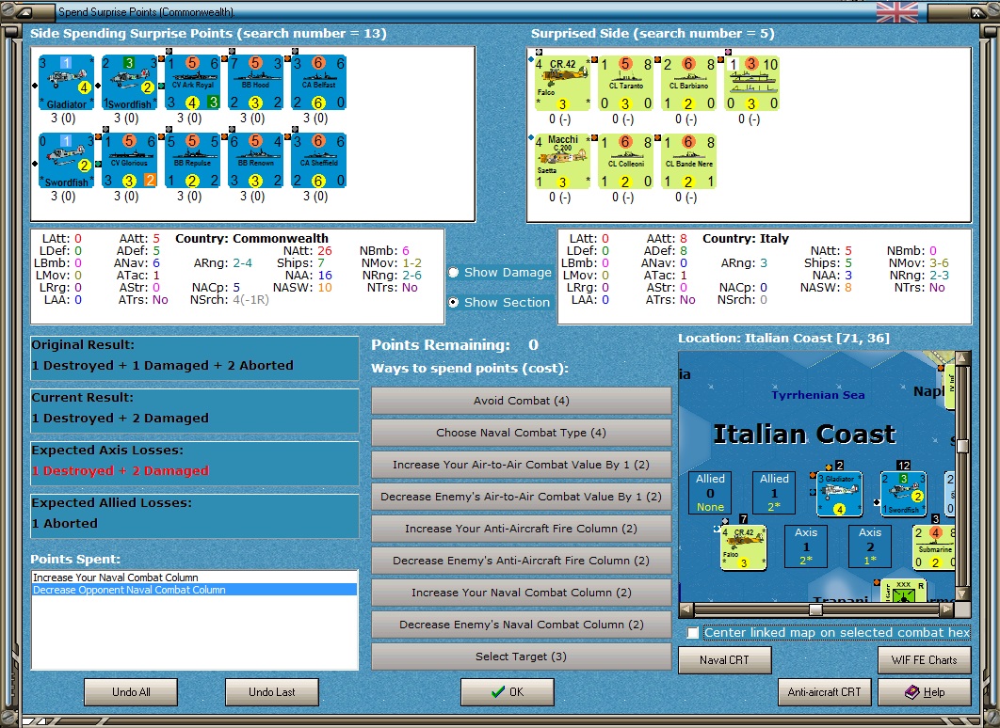Select the CL Colleoni cruiser counter

pos(625,161)
